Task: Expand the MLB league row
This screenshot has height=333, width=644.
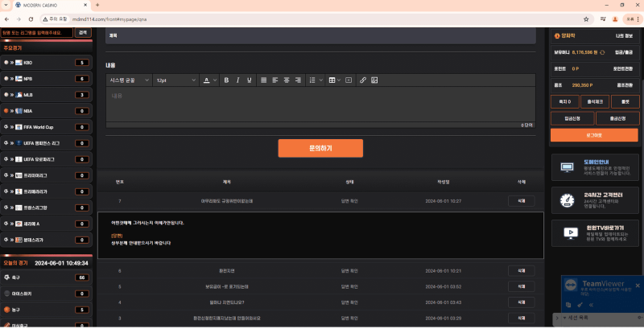Action: point(47,95)
